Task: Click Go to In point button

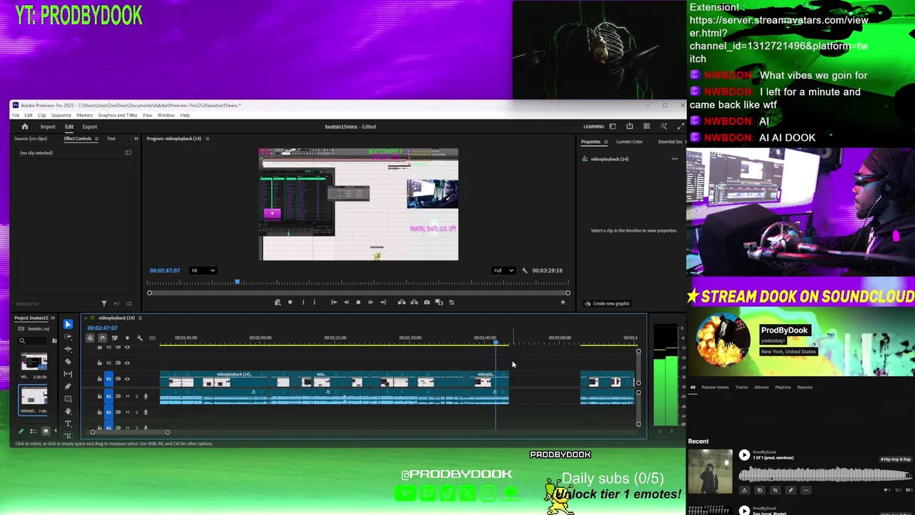Action: tap(334, 303)
